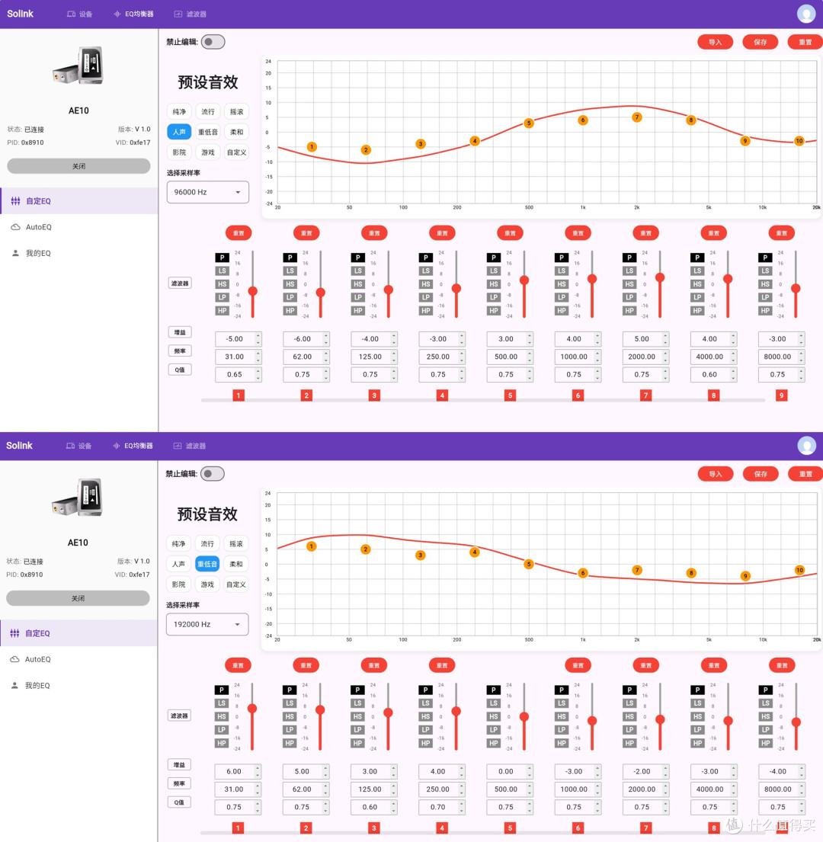Click the 0.70 Q value field in lower screen
The image size is (823, 842).
[442, 806]
